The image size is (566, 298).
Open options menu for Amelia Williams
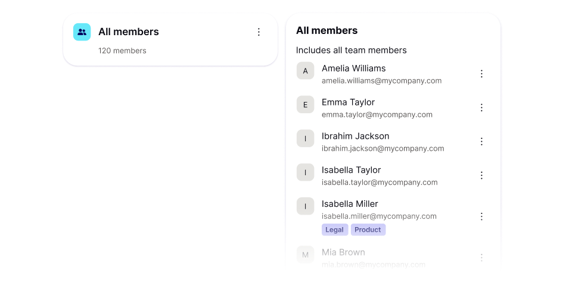(x=482, y=74)
